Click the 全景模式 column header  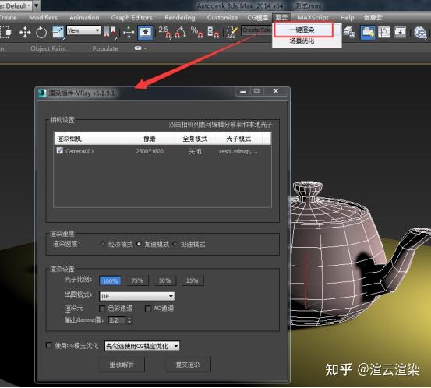click(195, 139)
